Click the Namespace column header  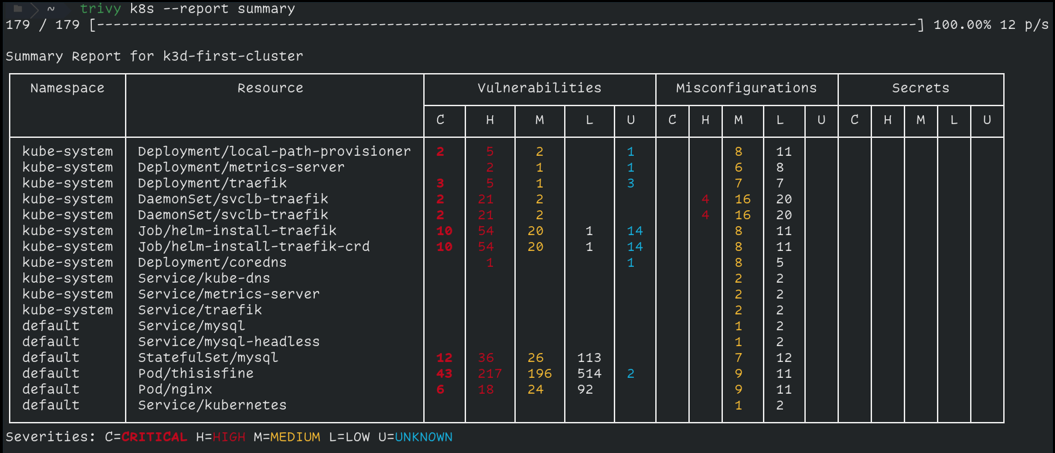[x=66, y=88]
